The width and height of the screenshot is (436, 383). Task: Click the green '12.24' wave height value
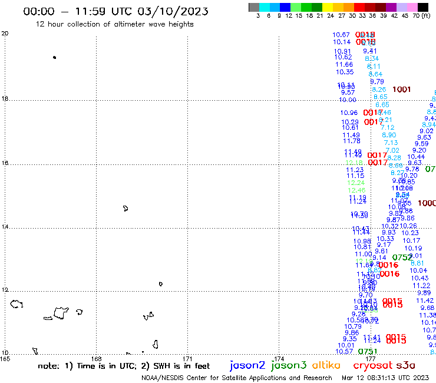[356, 183]
